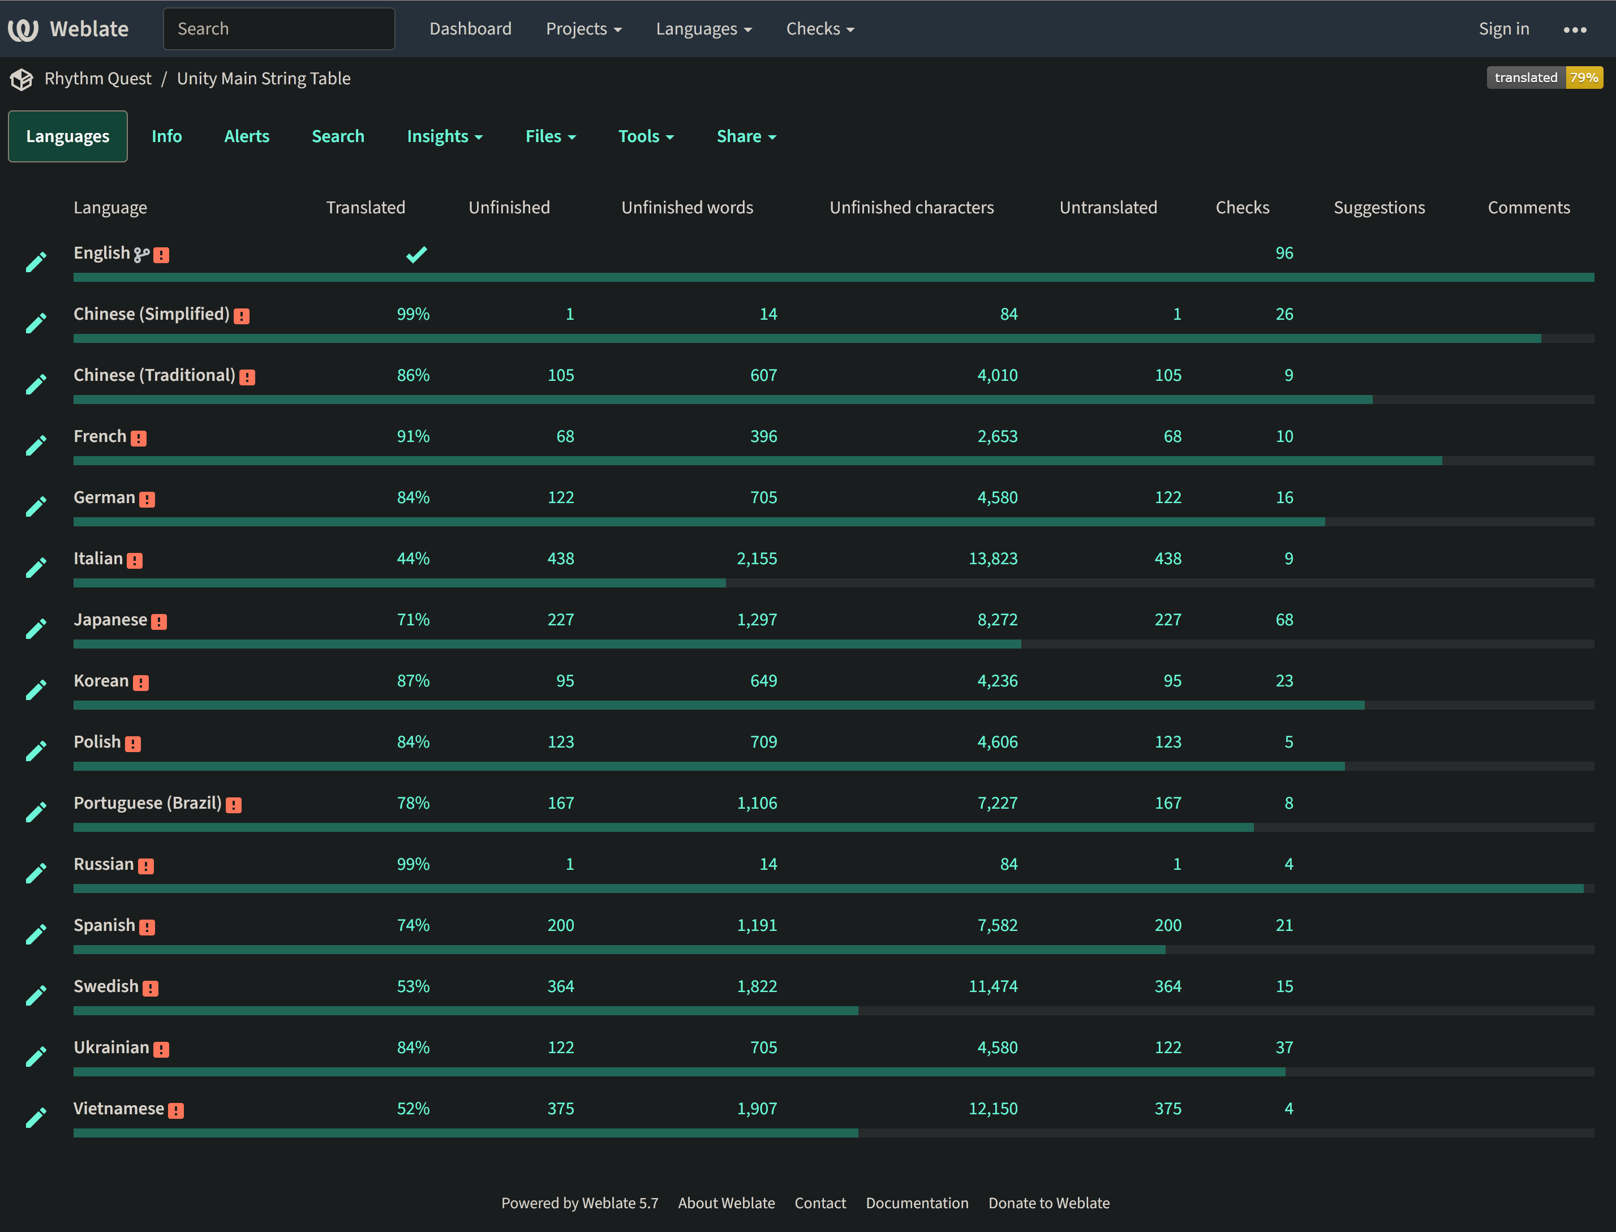Edit Polish translation via pencil icon

pyautogui.click(x=36, y=751)
